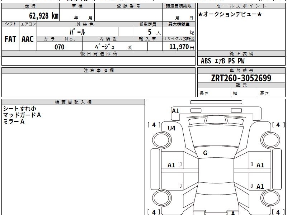The height and width of the screenshot is (215, 287).
Task: Click the G mark on windshield diagram
Action: 205,153
